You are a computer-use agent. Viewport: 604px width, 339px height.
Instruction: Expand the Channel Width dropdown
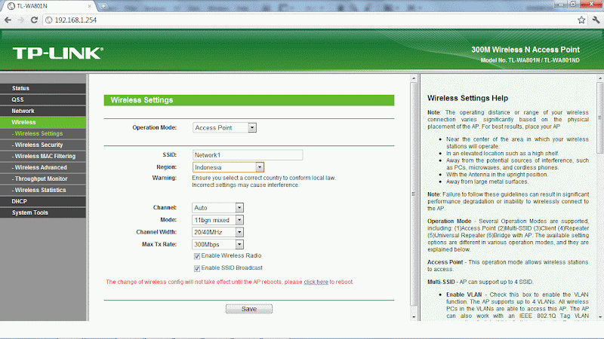217,232
